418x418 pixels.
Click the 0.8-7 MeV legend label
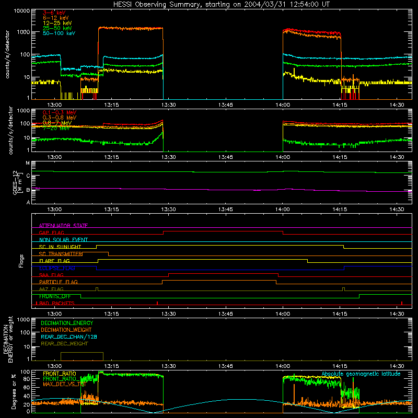[x=57, y=123]
